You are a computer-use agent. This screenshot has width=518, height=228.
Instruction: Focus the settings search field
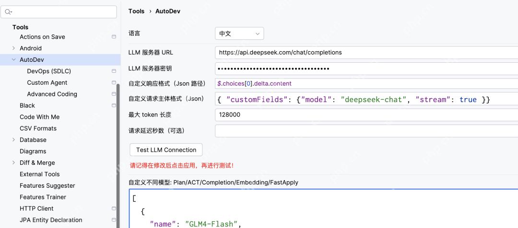tap(59, 12)
